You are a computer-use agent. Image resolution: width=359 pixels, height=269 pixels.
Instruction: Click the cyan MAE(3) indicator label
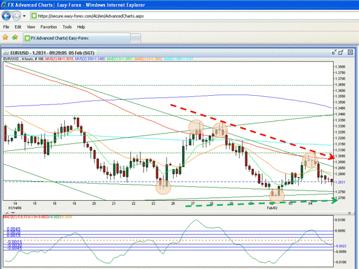pyautogui.click(x=179, y=59)
